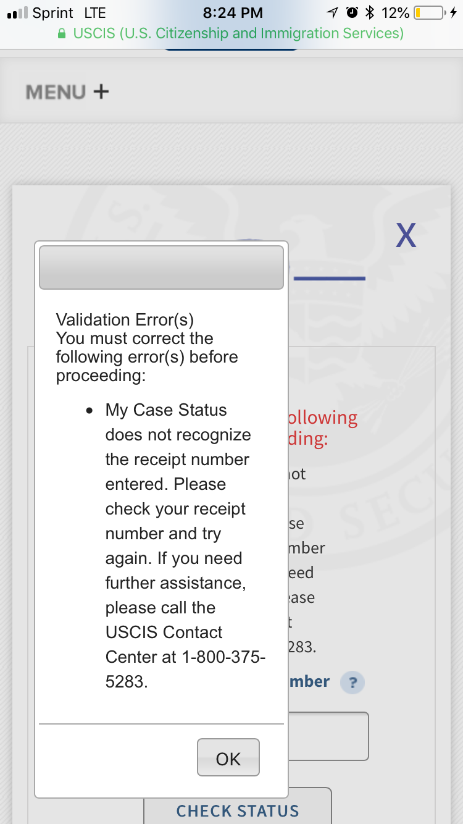The width and height of the screenshot is (463, 824).
Task: Tap the OK button in validation dialog
Action: click(x=228, y=757)
